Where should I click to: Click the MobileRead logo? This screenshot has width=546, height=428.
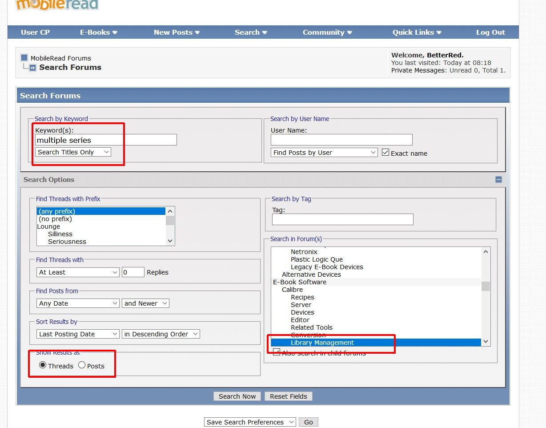click(57, 4)
